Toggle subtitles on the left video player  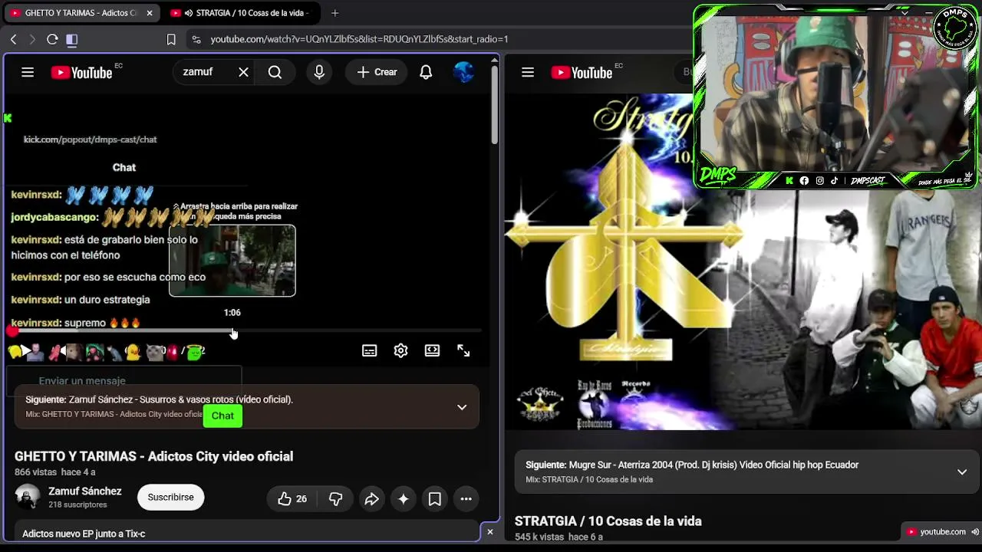click(370, 350)
